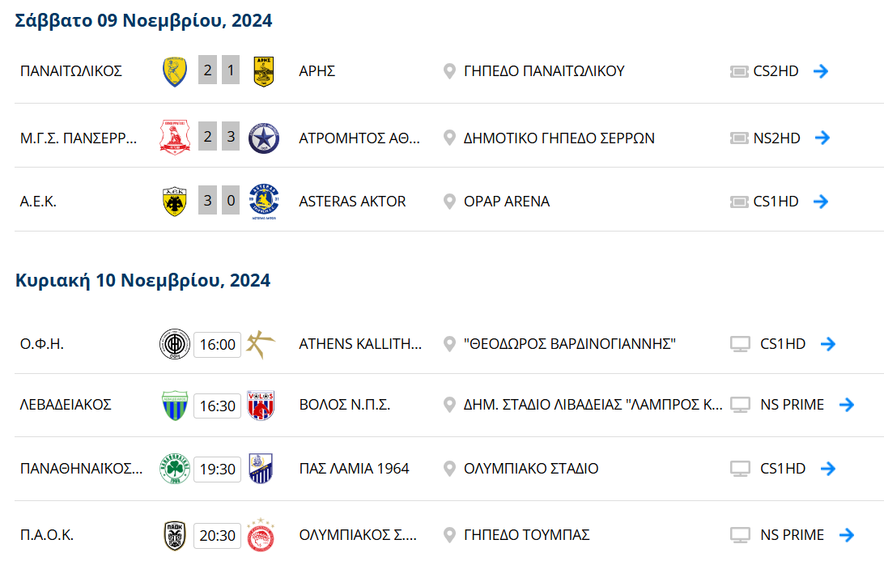
Task: Click the AEK yellow eagle club crest
Action: (x=175, y=202)
